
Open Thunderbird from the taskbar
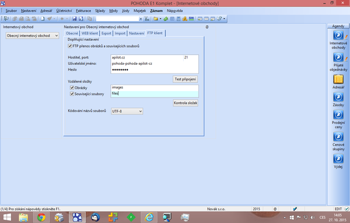[x=95, y=217]
